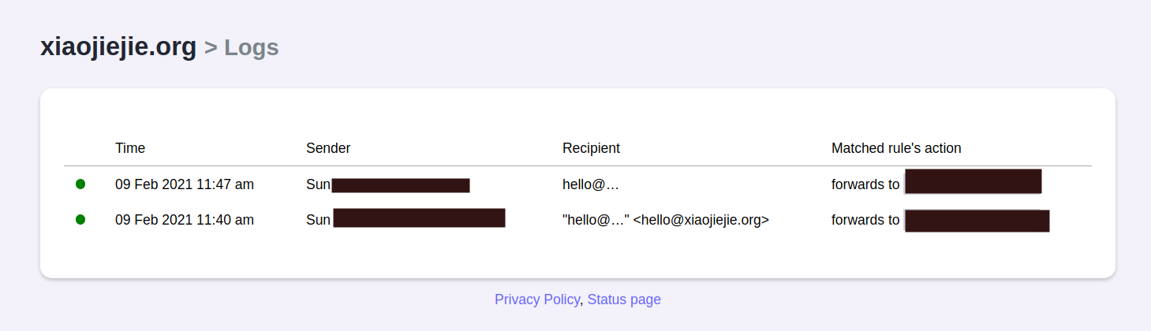Select the 09 Feb 2021 11:40 am timestamp
Screen dimensions: 1151x331
(x=185, y=220)
